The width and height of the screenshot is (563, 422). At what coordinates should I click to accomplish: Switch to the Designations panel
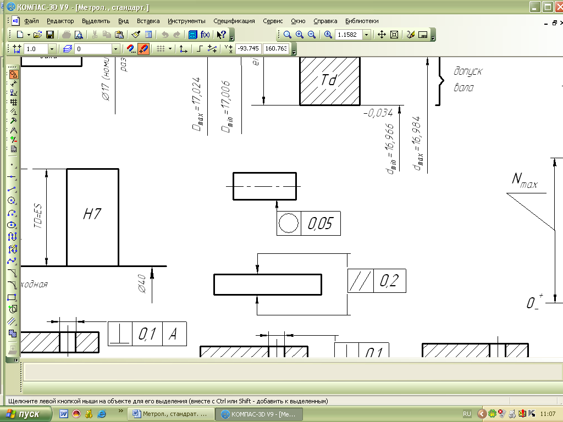[14, 93]
